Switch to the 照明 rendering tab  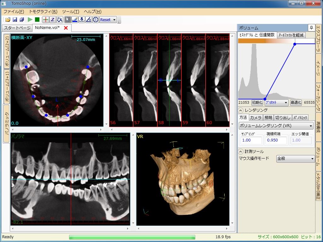pos(268,118)
